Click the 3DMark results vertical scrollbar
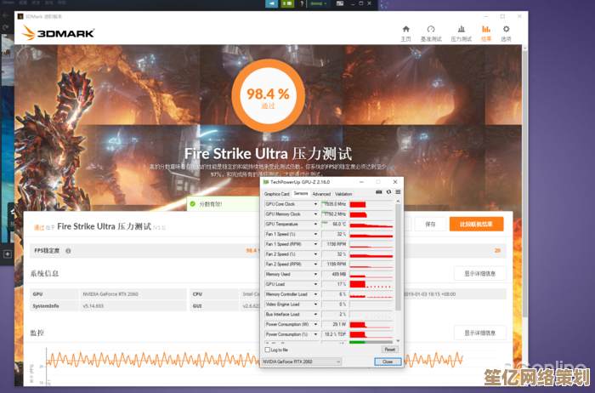Viewport: 595px width, 393px height. pos(524,182)
